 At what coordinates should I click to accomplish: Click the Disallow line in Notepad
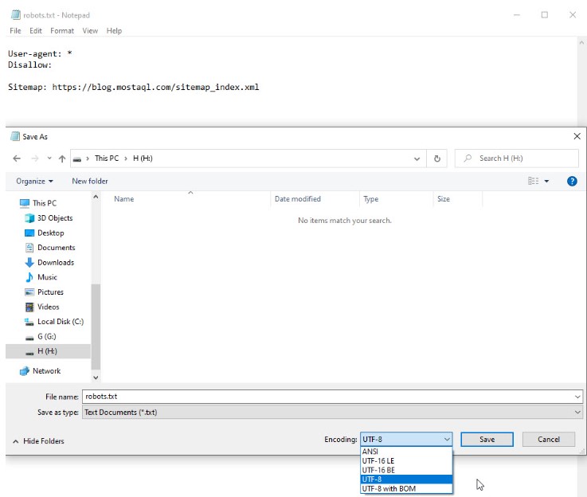(x=30, y=65)
